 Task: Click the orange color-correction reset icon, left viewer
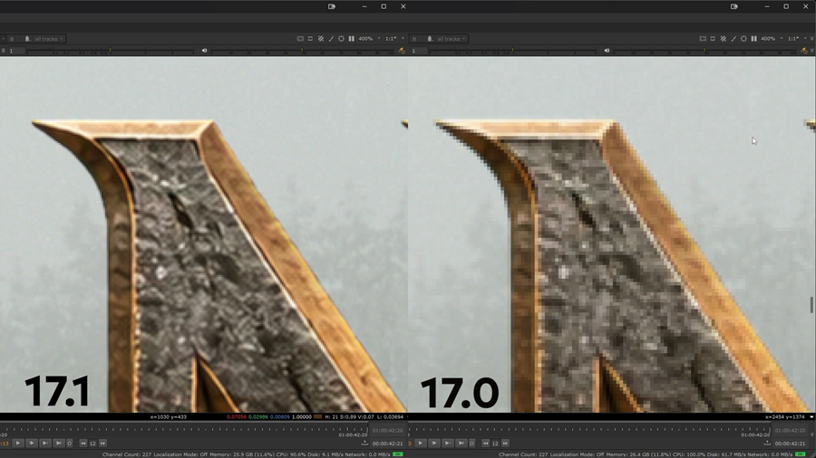402,51
